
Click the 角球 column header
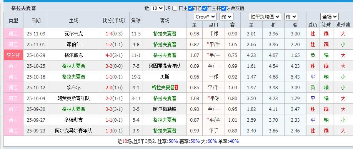[136, 20]
